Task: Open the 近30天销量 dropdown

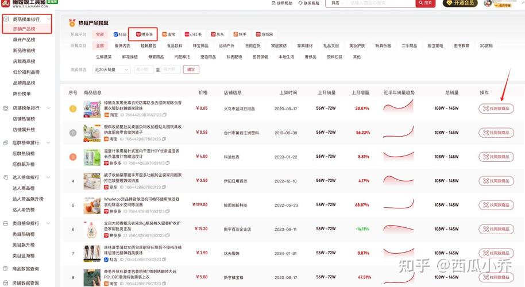Action: (111, 69)
